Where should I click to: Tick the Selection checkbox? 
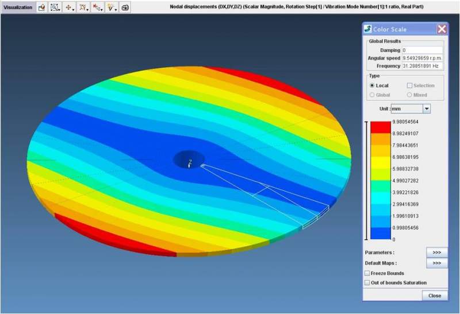coord(409,86)
